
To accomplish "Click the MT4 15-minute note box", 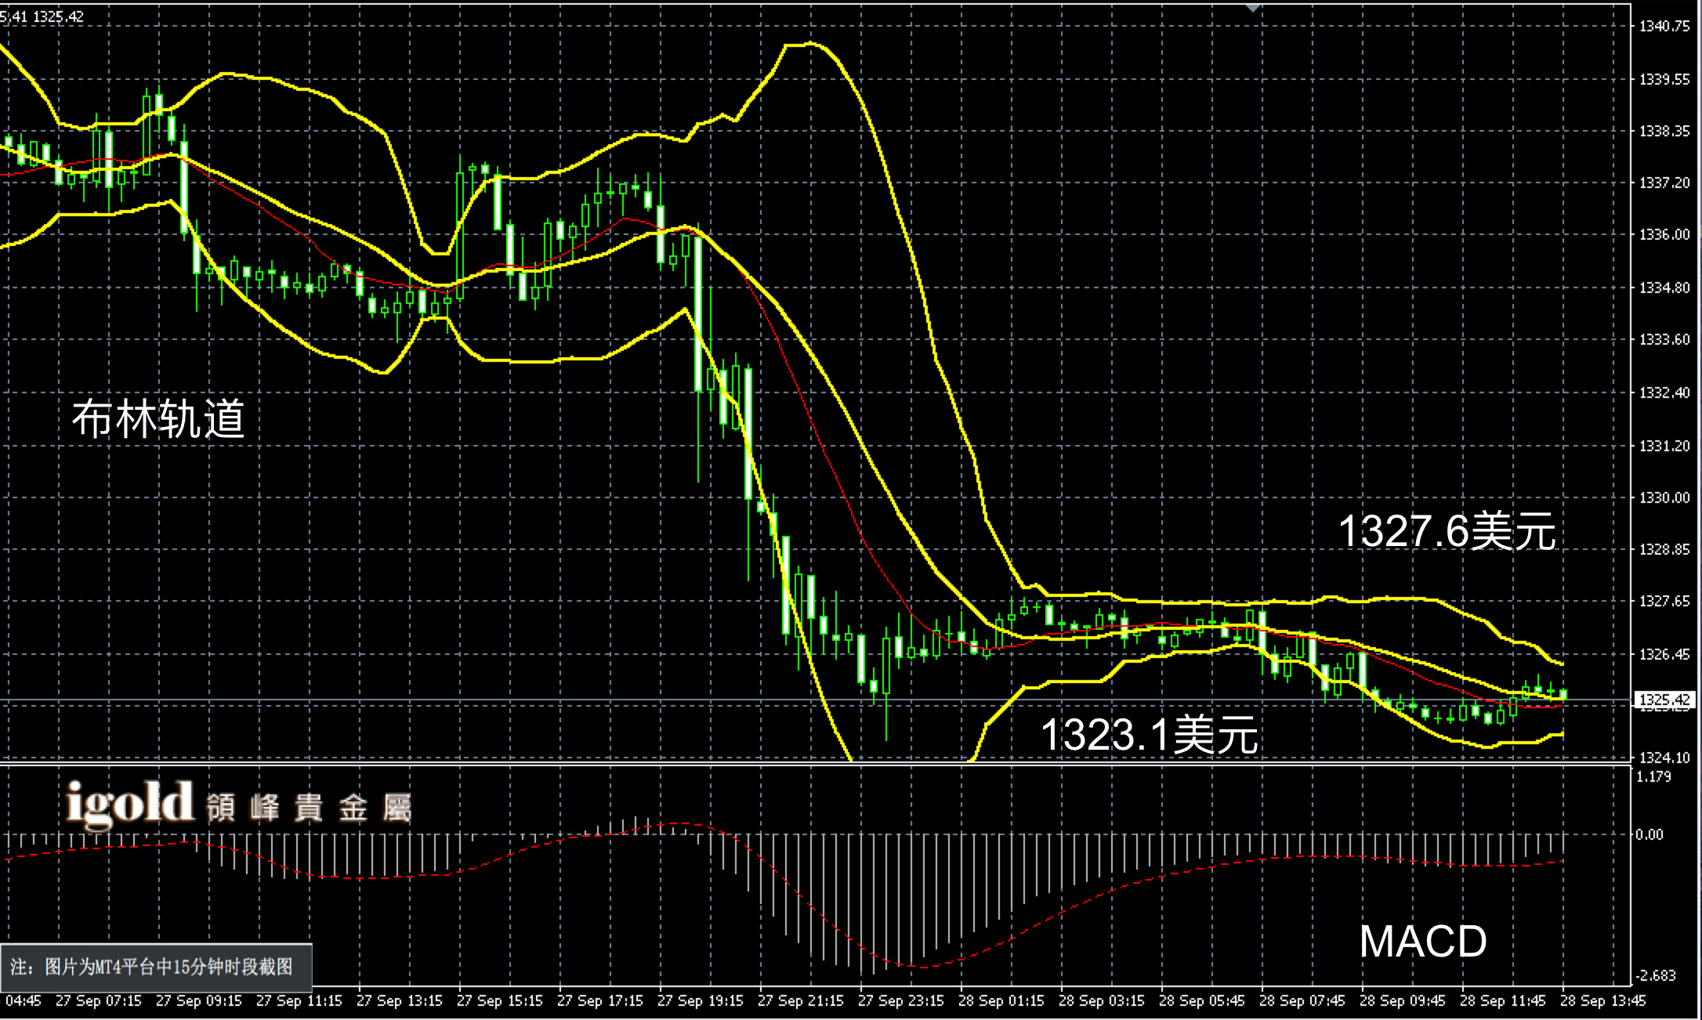I will (156, 967).
